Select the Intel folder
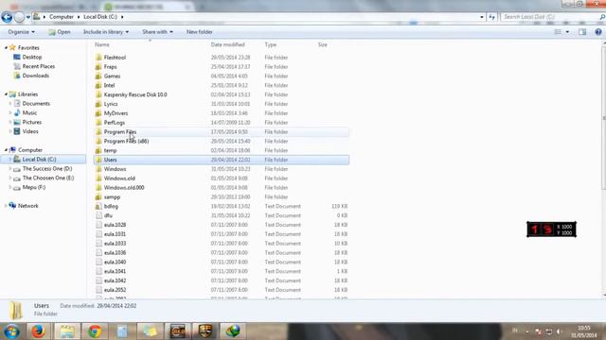This screenshot has width=606, height=340. [109, 86]
